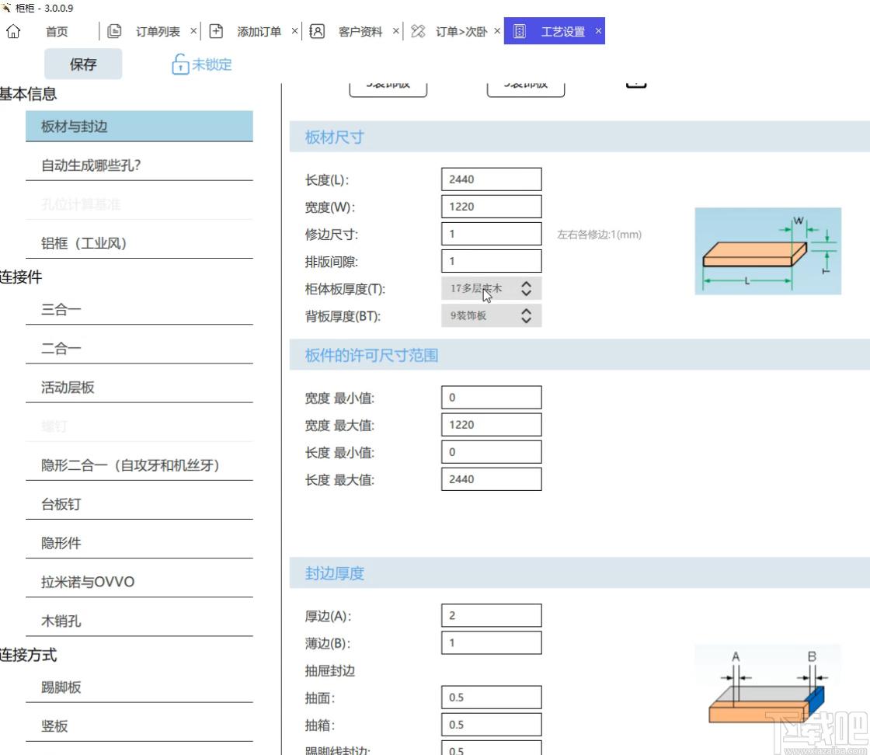The image size is (870, 755).
Task: Click the 板材尺寸 section header
Action: coord(579,137)
